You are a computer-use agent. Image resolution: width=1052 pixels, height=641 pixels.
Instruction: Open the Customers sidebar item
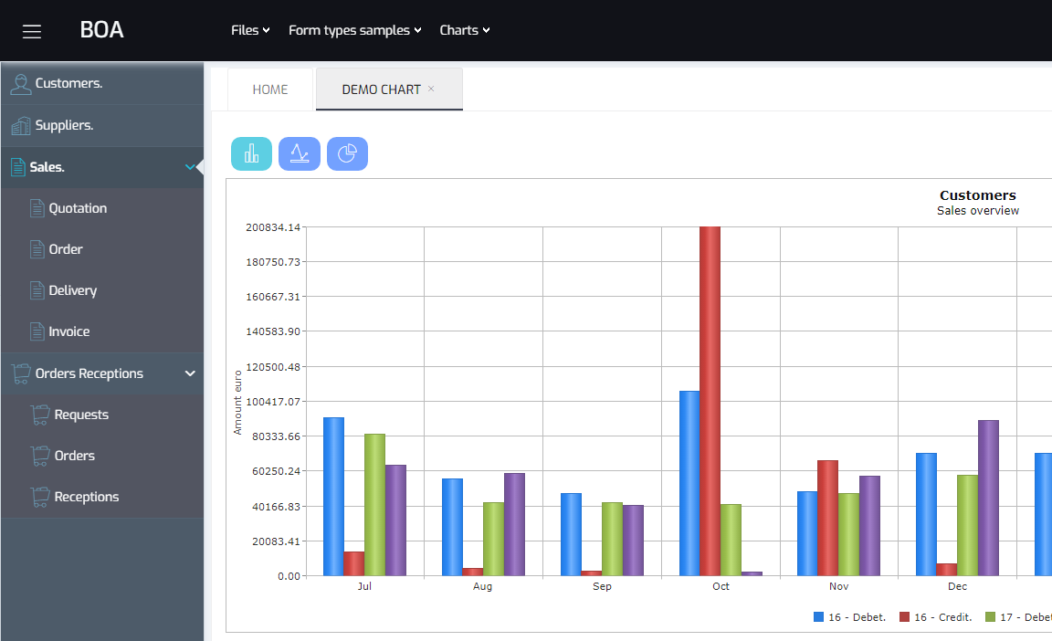pyautogui.click(x=102, y=84)
